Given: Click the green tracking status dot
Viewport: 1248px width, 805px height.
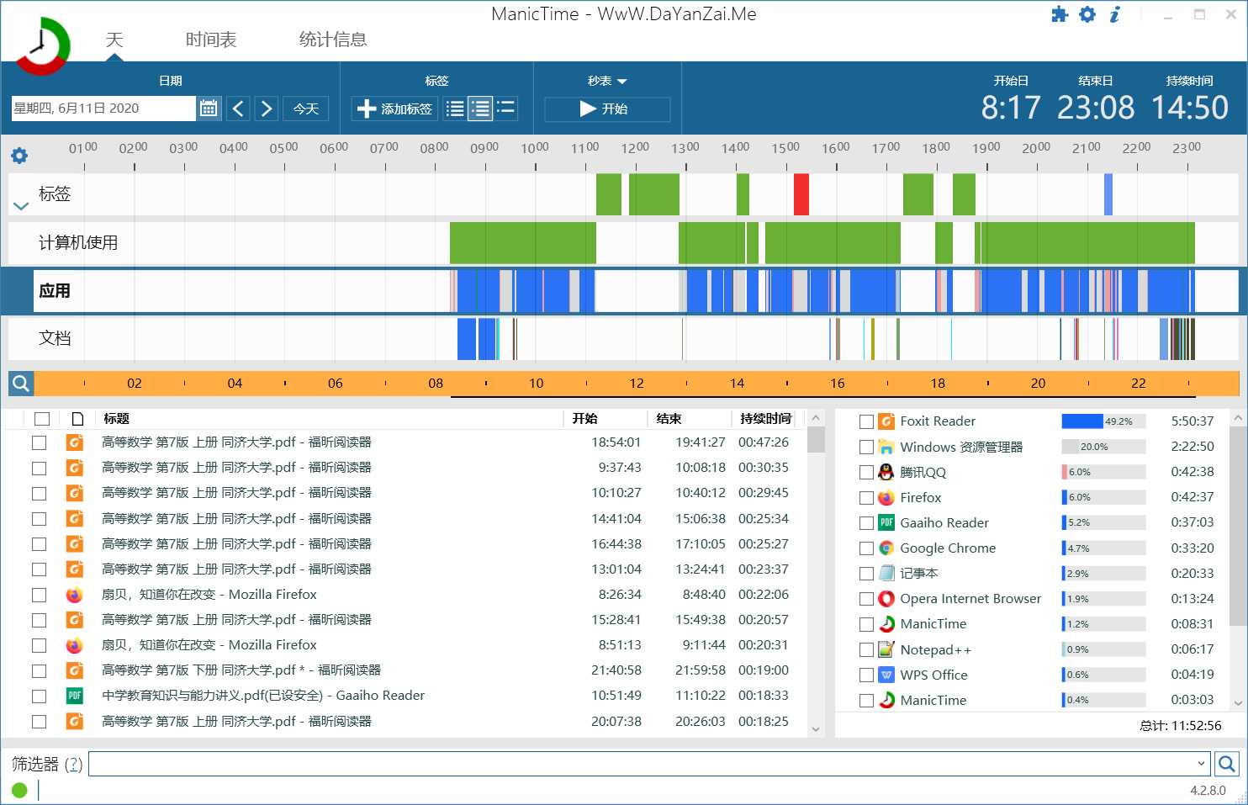Looking at the screenshot, I should [x=19, y=790].
